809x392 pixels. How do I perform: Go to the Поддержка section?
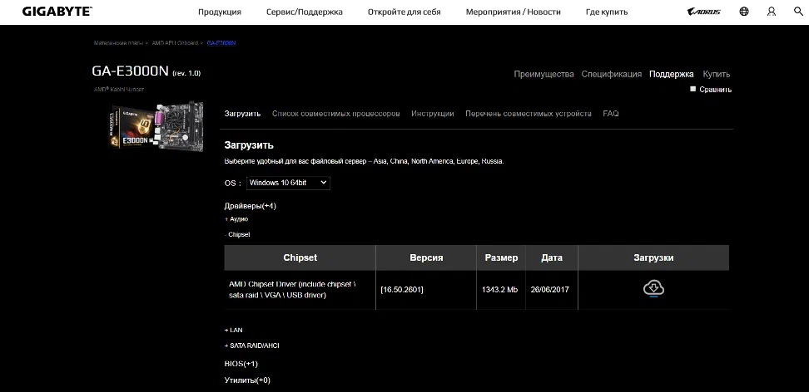click(x=671, y=74)
